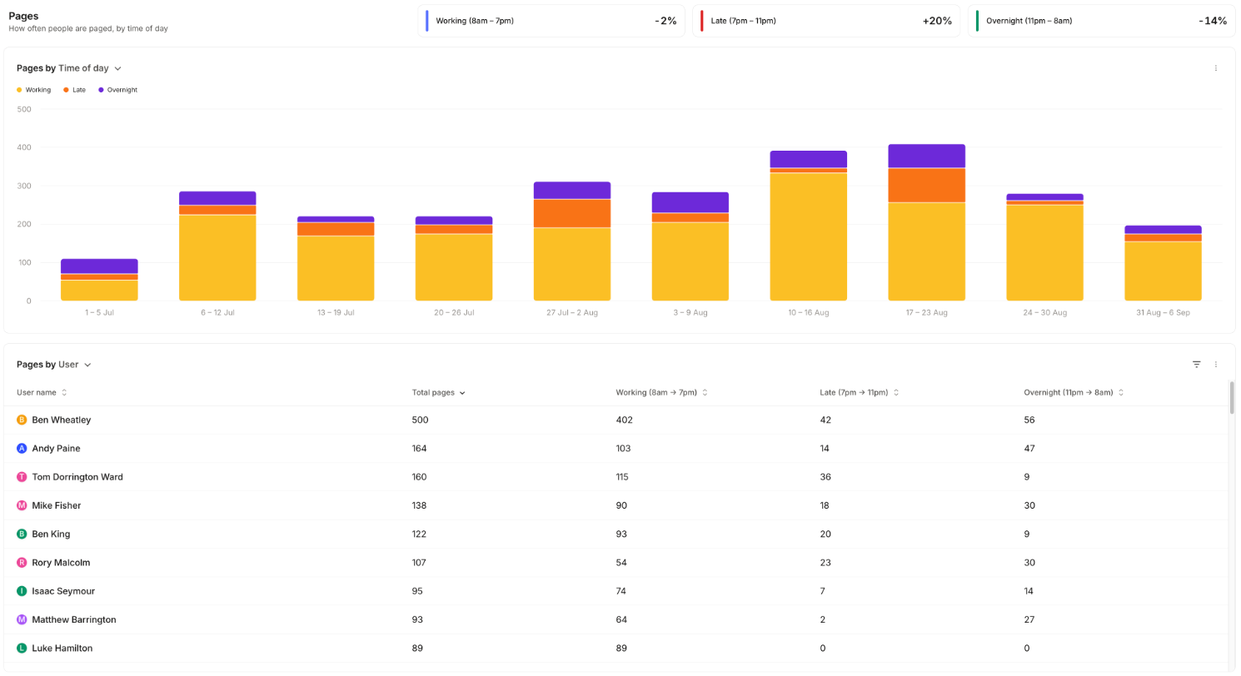Viewport: 1241px width, 676px height.
Task: Open the table filter icon
Action: (1197, 365)
